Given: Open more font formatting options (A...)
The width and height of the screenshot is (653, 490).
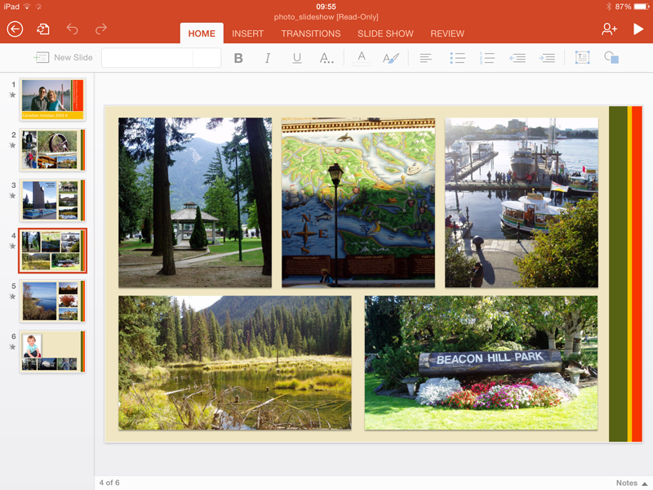Looking at the screenshot, I should (x=326, y=58).
